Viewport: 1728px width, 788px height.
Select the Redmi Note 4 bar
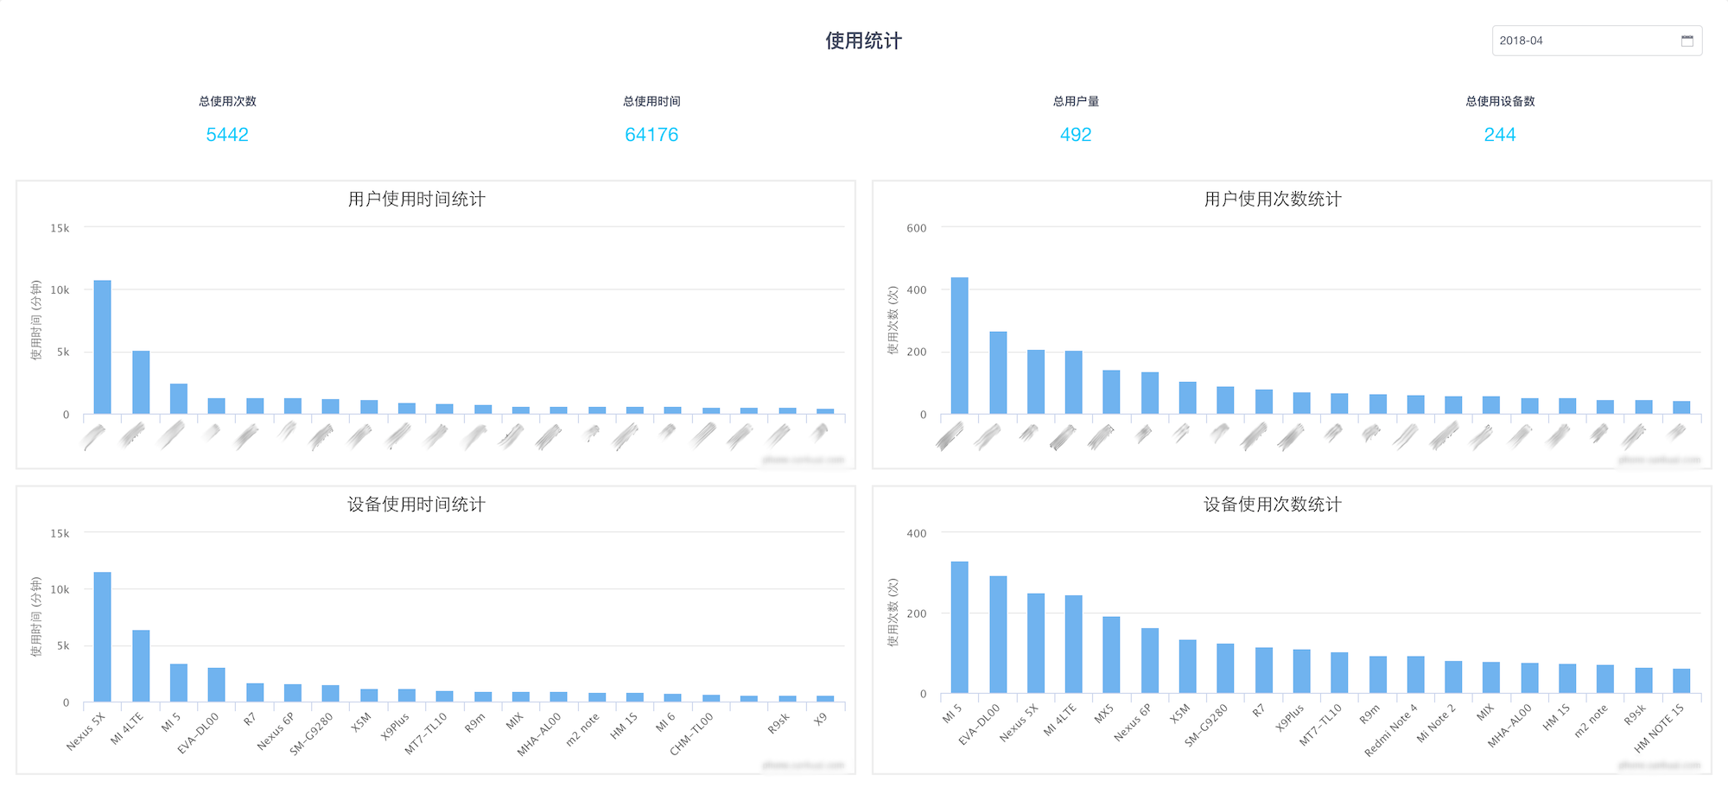click(x=1415, y=675)
